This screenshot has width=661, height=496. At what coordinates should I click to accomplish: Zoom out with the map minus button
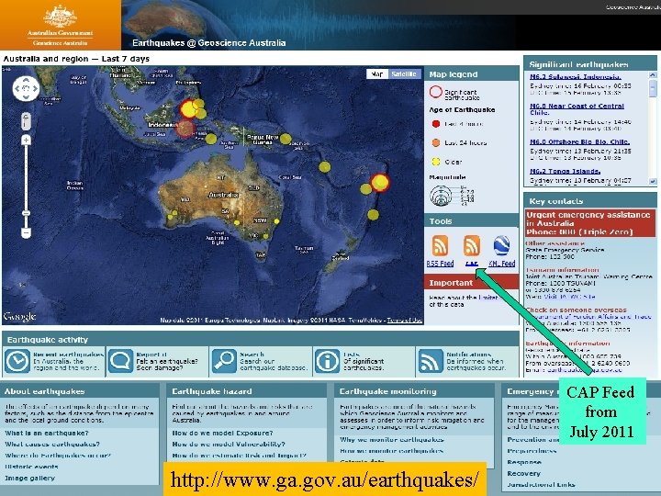click(x=26, y=232)
